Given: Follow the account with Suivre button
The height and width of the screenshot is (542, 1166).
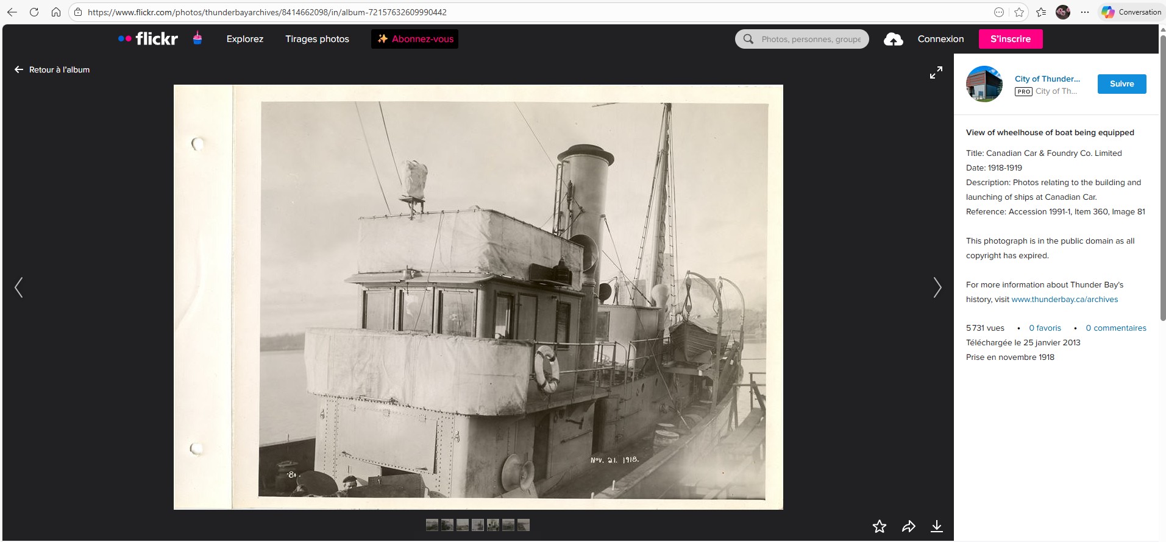Looking at the screenshot, I should click(1122, 84).
